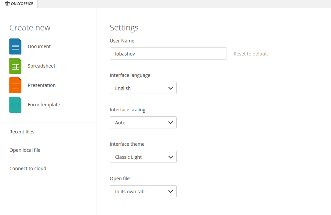This screenshot has width=331, height=215.
Task: Open the Interface scaling Auto dropdown
Action: click(143, 122)
